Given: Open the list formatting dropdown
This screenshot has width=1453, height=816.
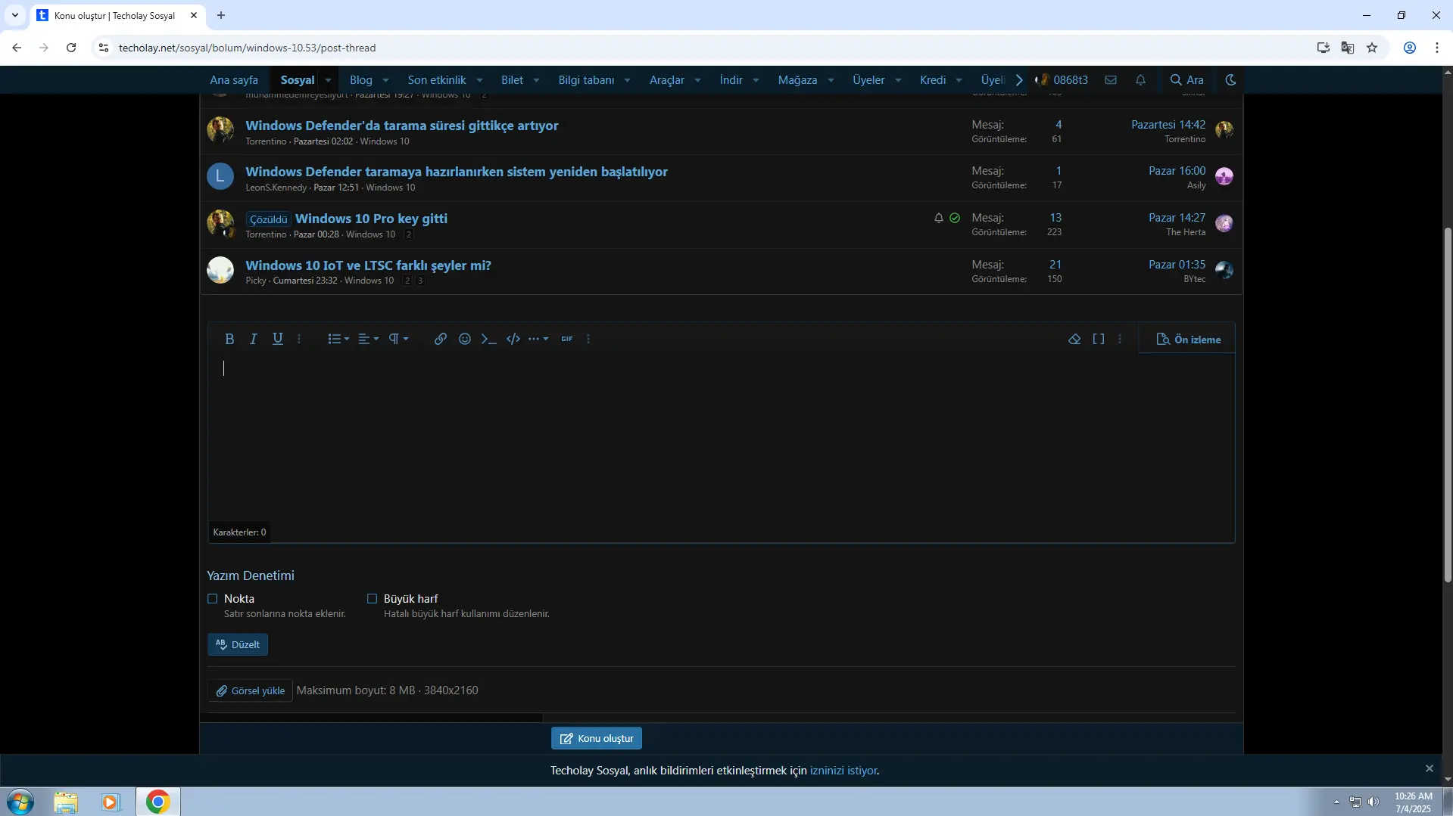Looking at the screenshot, I should (338, 339).
